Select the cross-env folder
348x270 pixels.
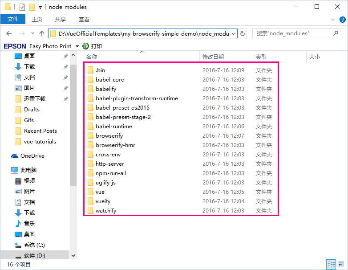tap(108, 155)
